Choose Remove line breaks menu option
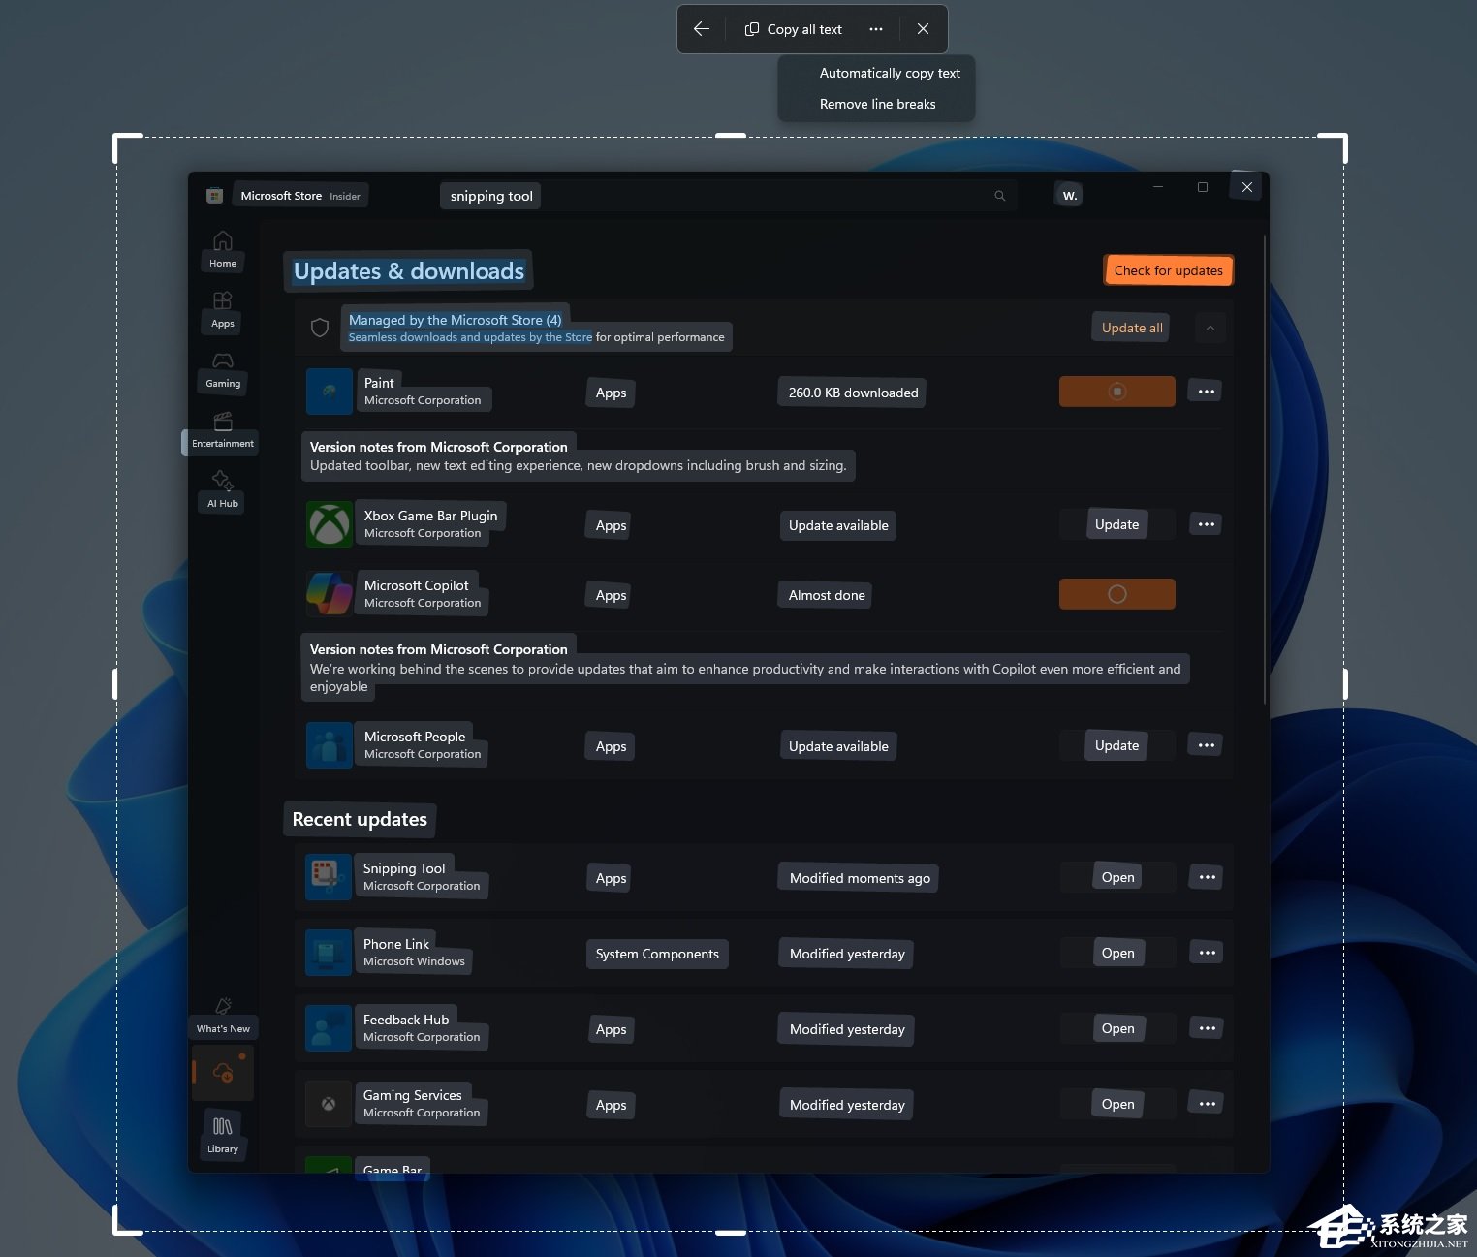This screenshot has width=1477, height=1257. pyautogui.click(x=878, y=104)
